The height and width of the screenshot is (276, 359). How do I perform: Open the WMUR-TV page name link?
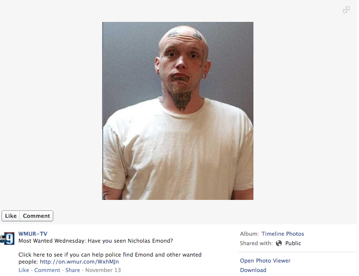33,234
